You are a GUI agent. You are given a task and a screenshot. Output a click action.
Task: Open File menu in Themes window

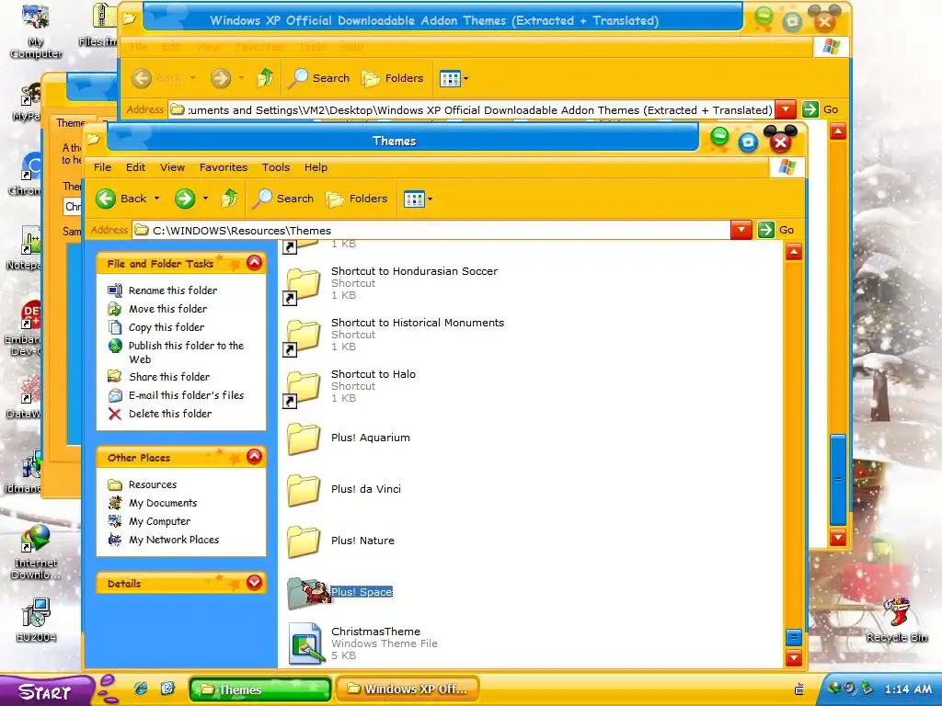tap(102, 167)
